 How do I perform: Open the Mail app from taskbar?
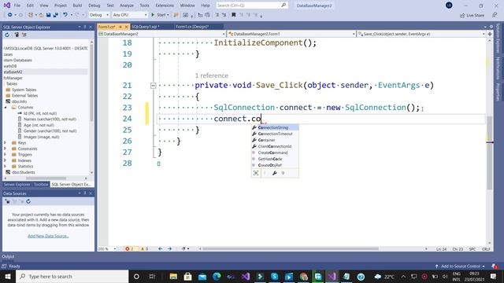202,276
